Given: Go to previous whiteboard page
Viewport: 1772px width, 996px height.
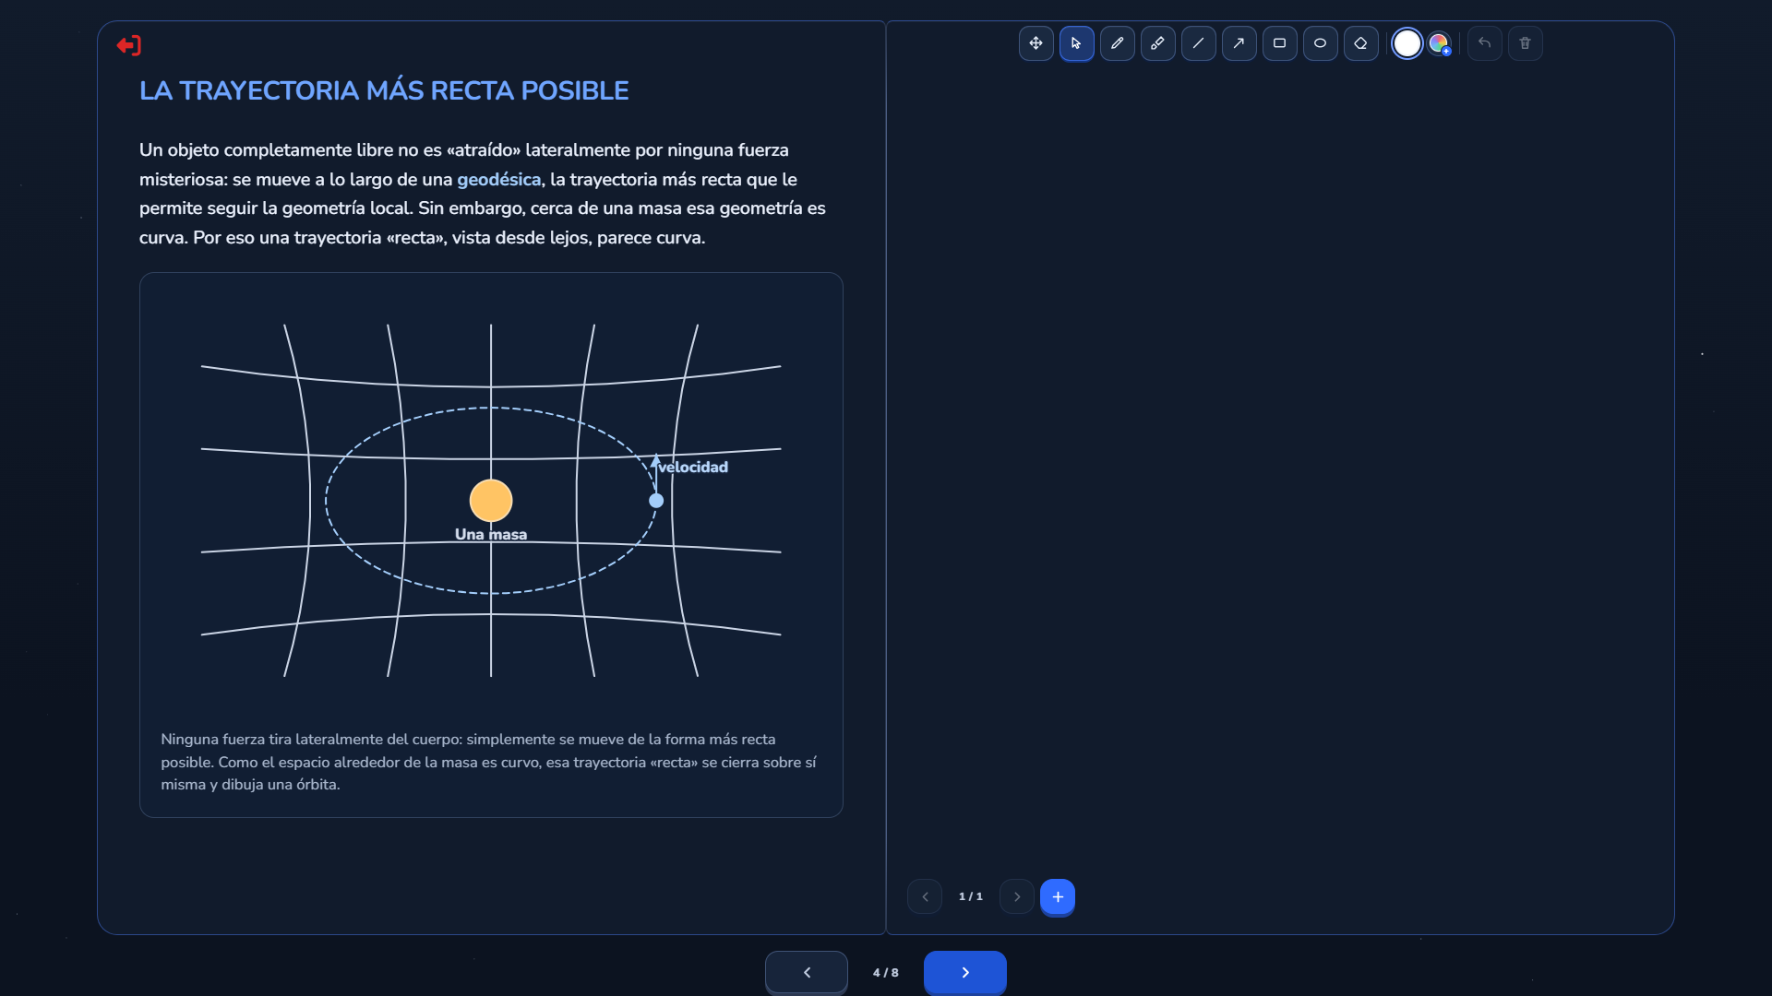Looking at the screenshot, I should click(x=925, y=896).
